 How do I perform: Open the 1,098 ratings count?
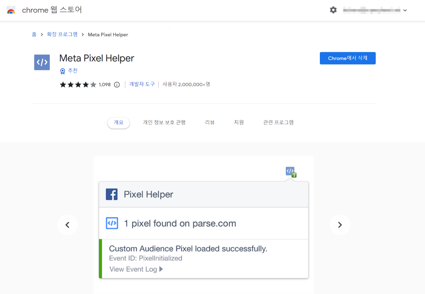105,85
